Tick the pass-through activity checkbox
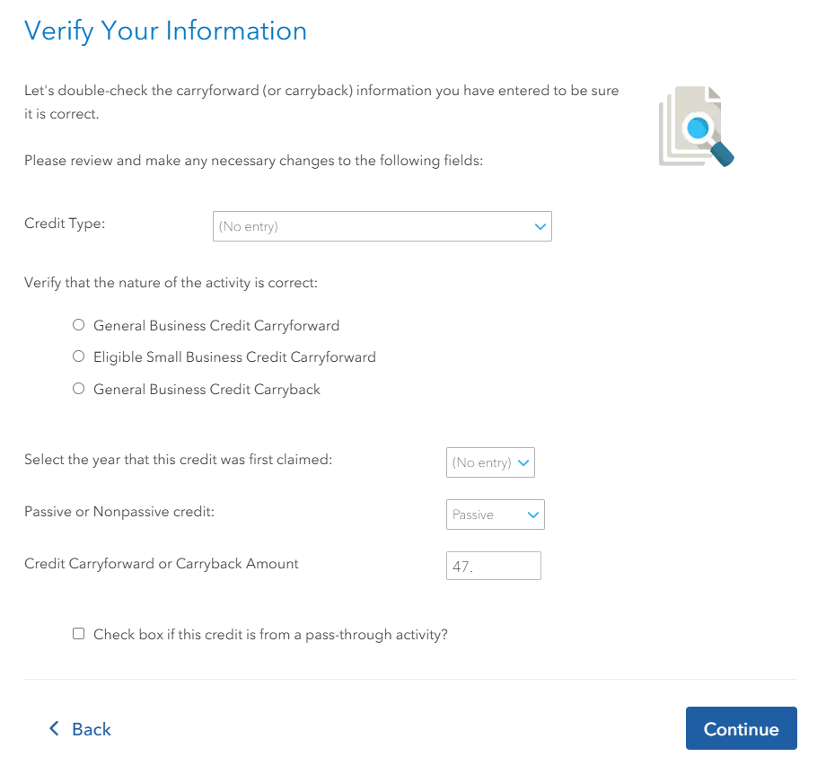826x774 pixels. pyautogui.click(x=79, y=634)
